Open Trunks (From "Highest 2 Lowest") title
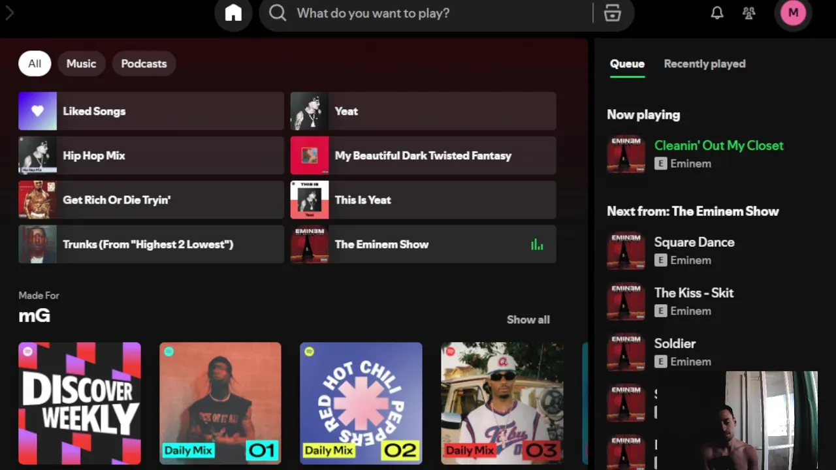Viewport: 836px width, 470px height. tap(148, 244)
